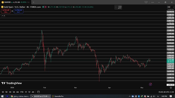The image size is (175, 98).
Task: Set time range to 6M
Action: click(x=17, y=92)
